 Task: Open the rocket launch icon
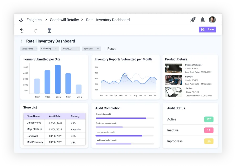pyautogui.click(x=193, y=20)
